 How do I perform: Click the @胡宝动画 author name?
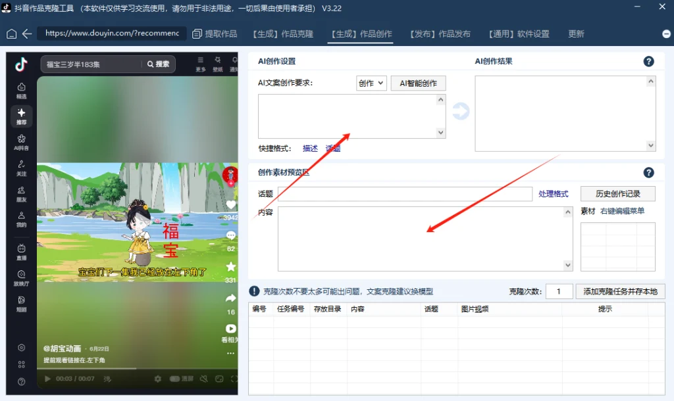63,348
